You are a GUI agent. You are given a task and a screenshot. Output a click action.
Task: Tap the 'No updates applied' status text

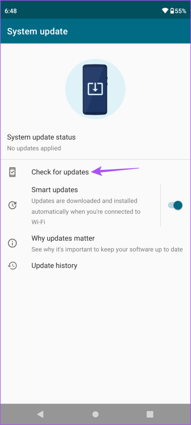pyautogui.click(x=34, y=148)
